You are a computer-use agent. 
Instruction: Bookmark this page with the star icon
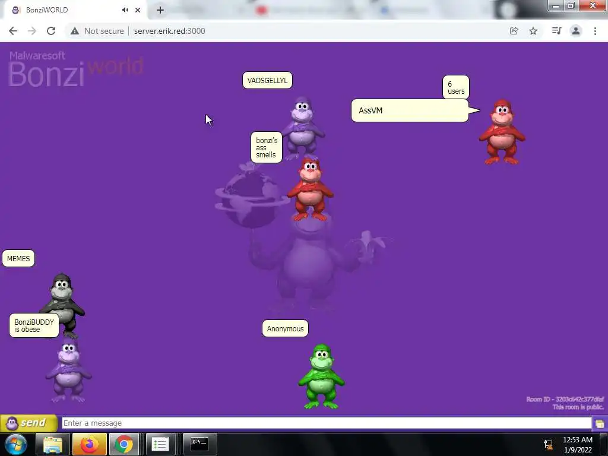(x=533, y=31)
